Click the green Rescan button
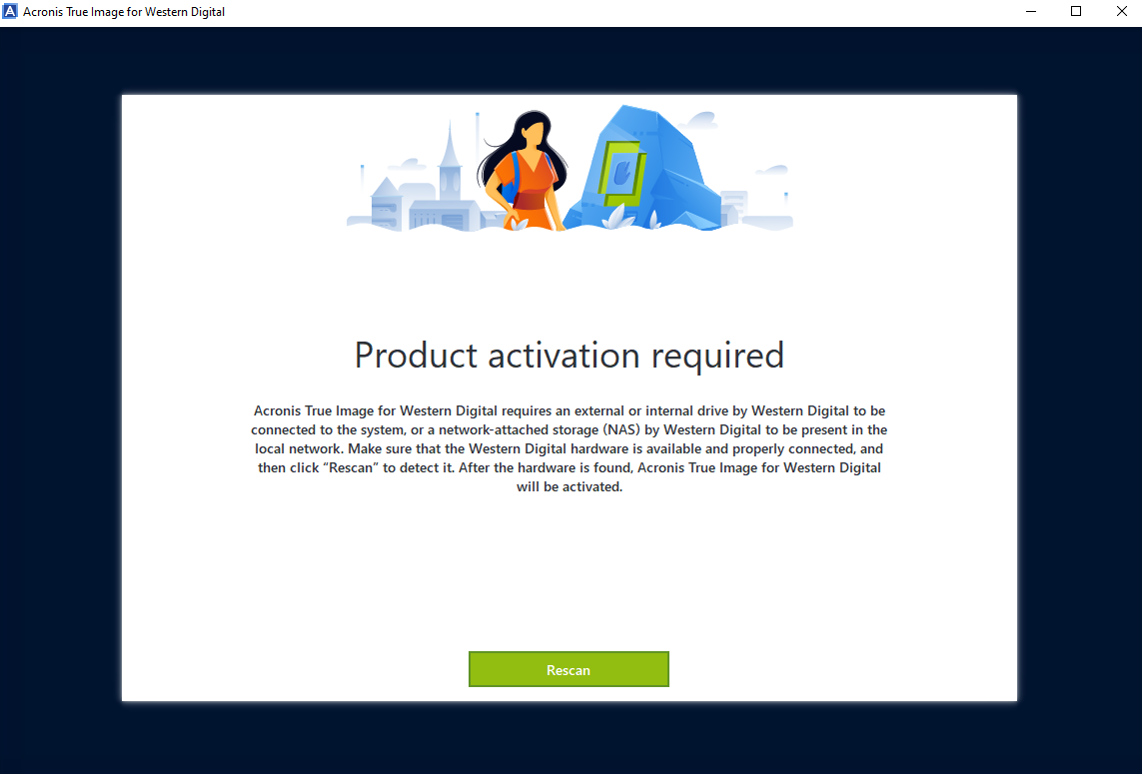The width and height of the screenshot is (1142, 774). 569,669
